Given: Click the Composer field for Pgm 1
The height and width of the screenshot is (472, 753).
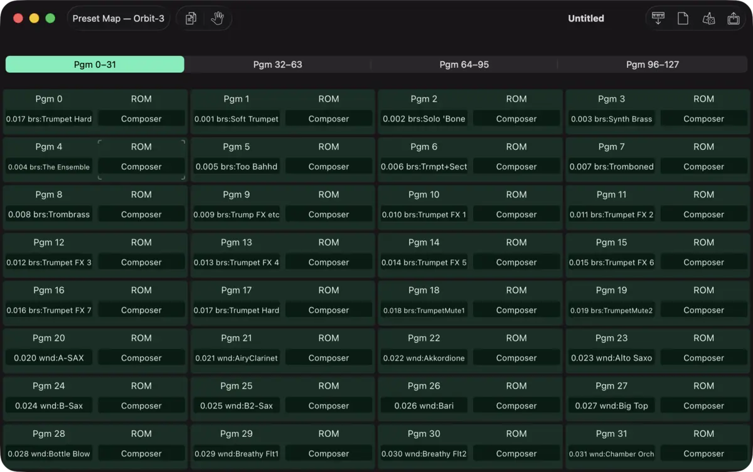Looking at the screenshot, I should tap(328, 119).
